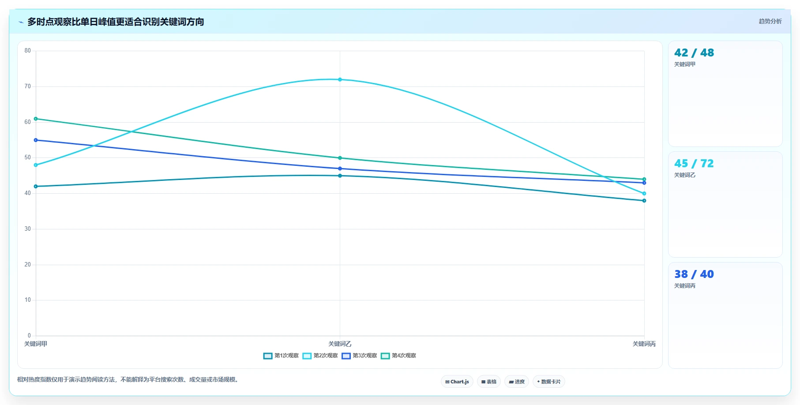Click the 70 tick on the y-axis
Image resolution: width=800 pixels, height=405 pixels.
pos(28,86)
